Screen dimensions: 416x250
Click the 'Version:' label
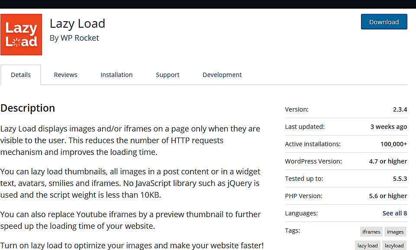coord(297,109)
